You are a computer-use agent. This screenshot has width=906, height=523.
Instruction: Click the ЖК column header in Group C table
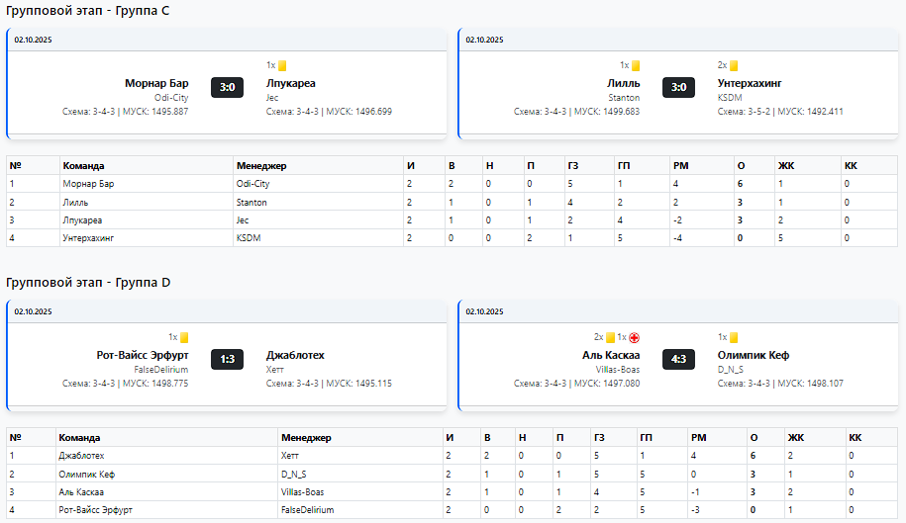[x=786, y=166]
